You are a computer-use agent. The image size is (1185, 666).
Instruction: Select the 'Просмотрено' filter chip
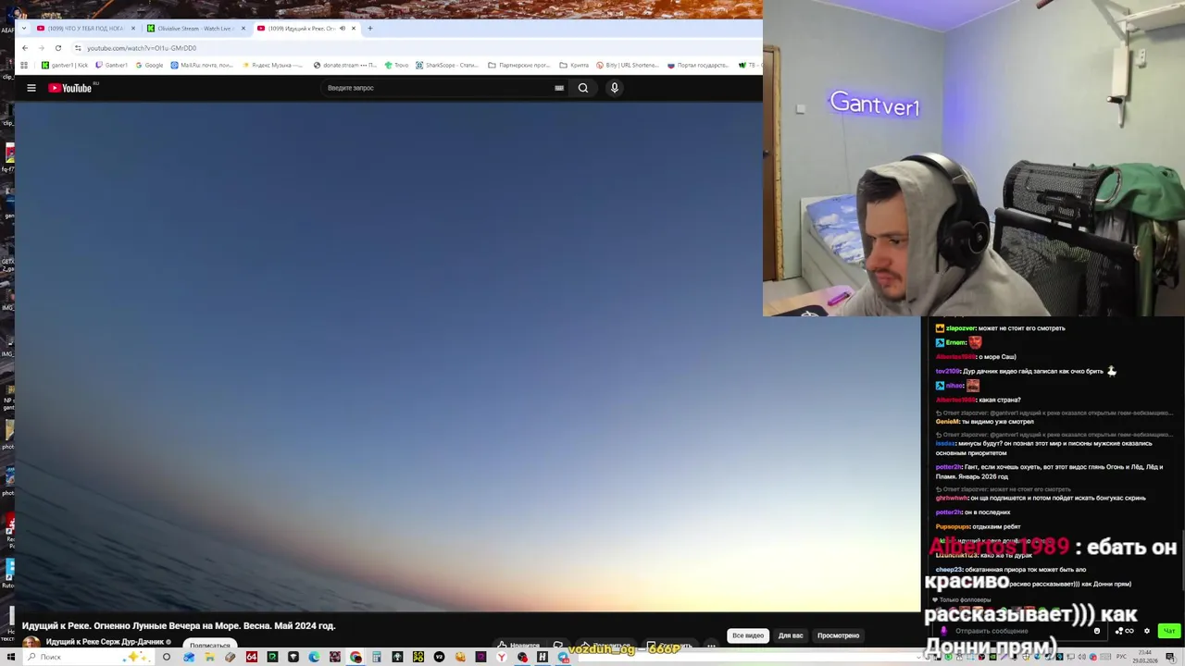[838, 635]
